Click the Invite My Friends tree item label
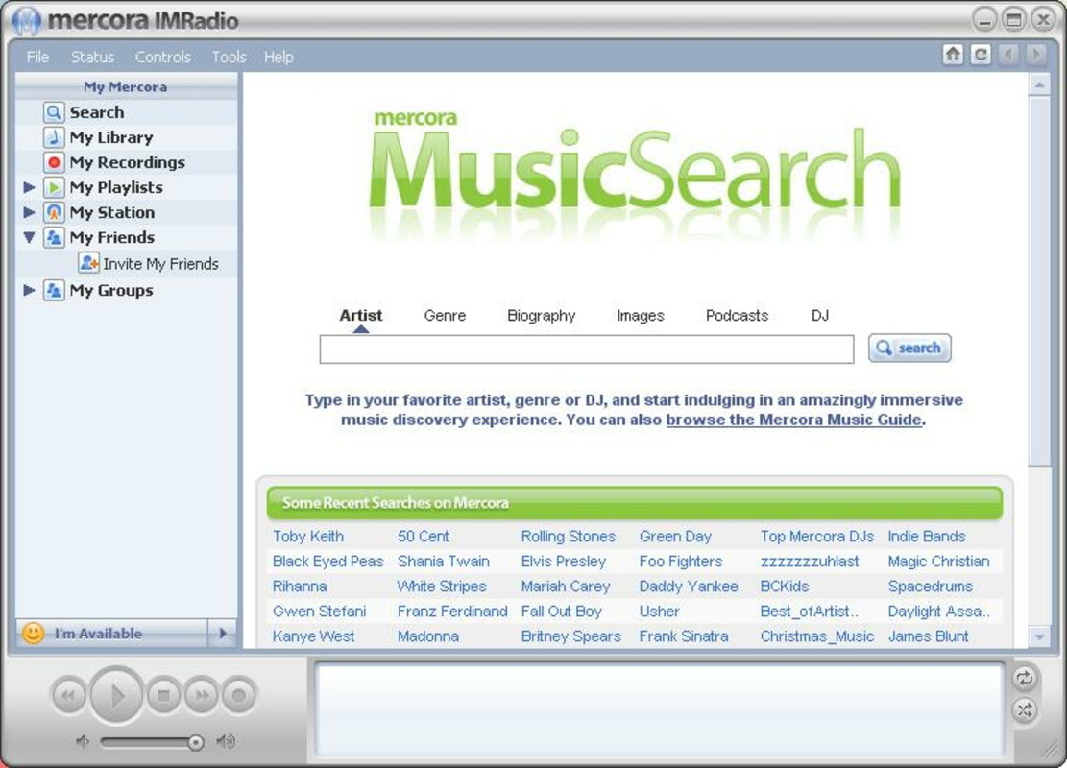1067x768 pixels. (x=160, y=264)
